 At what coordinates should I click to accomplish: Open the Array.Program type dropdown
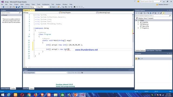[78, 13]
